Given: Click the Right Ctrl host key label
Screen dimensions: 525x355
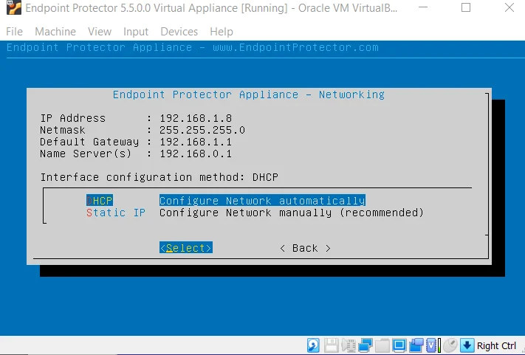Looking at the screenshot, I should pos(496,345).
